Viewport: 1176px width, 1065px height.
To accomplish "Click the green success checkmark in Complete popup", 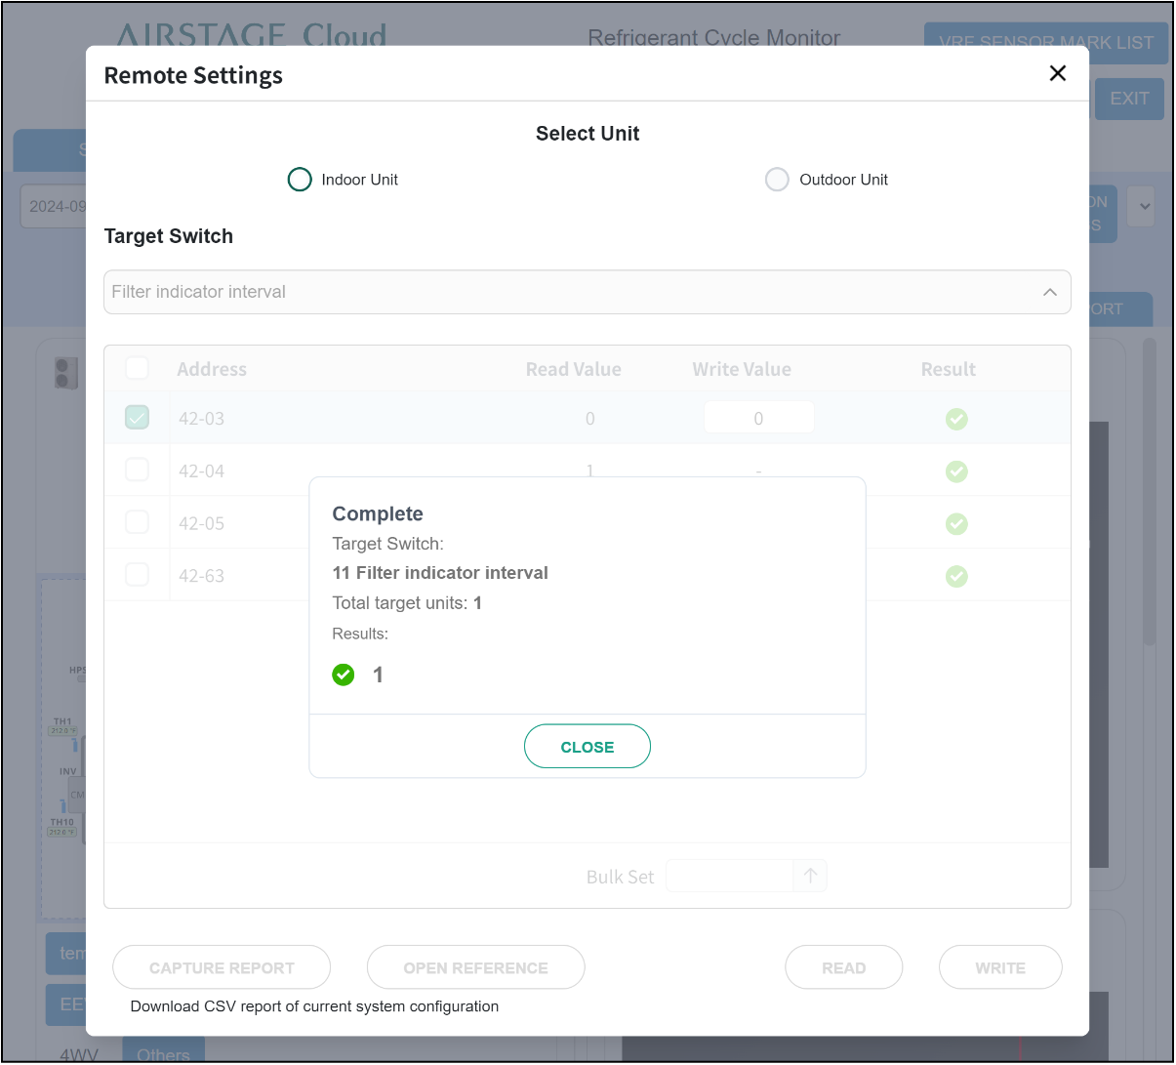I will click(344, 675).
